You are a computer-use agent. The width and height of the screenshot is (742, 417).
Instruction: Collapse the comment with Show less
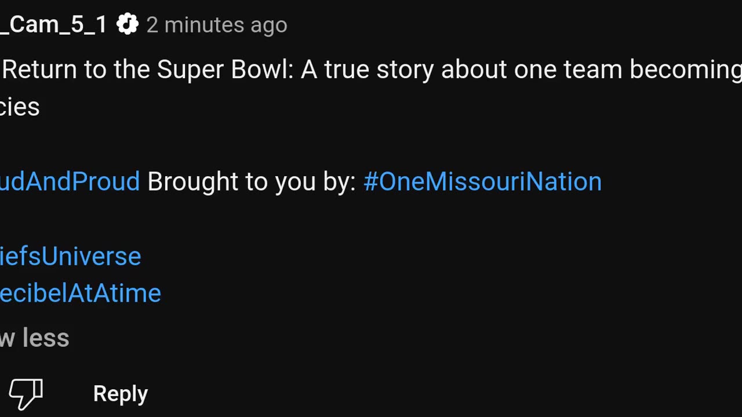[x=34, y=338]
